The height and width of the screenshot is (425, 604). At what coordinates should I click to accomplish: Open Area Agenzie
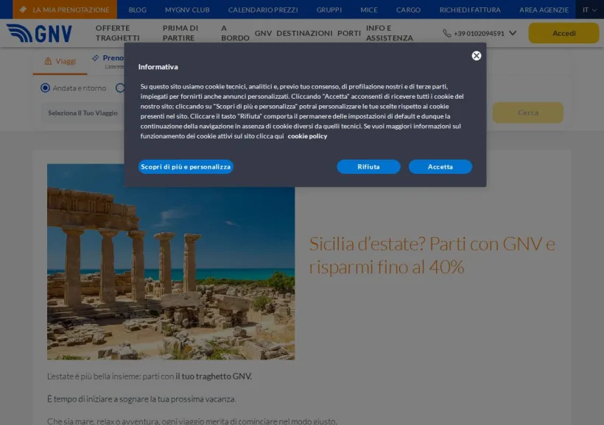544,10
